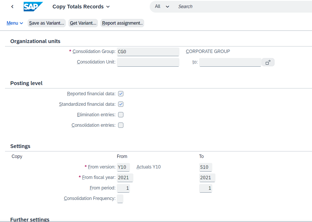This screenshot has height=222, width=312.
Task: Click Report assignment button
Action: pyautogui.click(x=122, y=23)
